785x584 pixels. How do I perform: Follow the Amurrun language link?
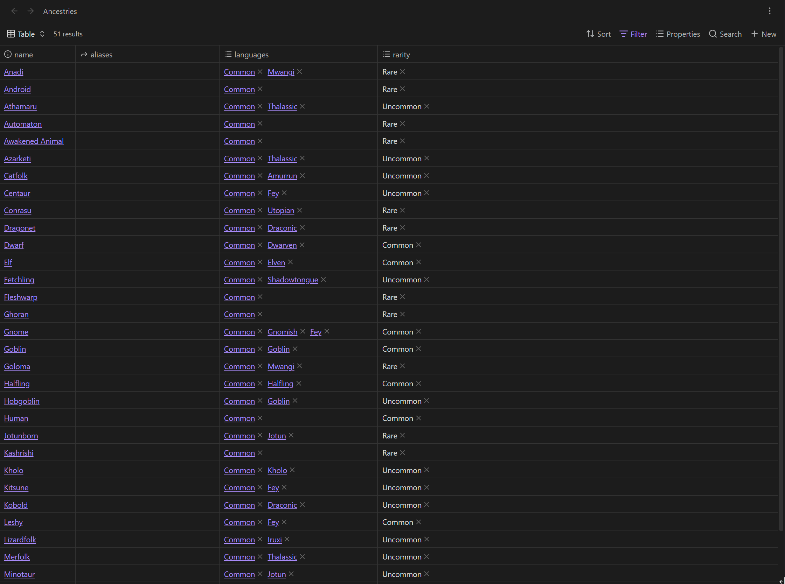[282, 176]
